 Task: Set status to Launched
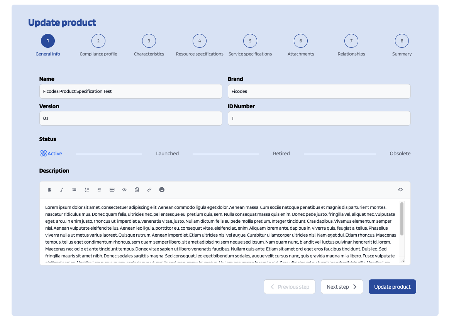pos(167,153)
